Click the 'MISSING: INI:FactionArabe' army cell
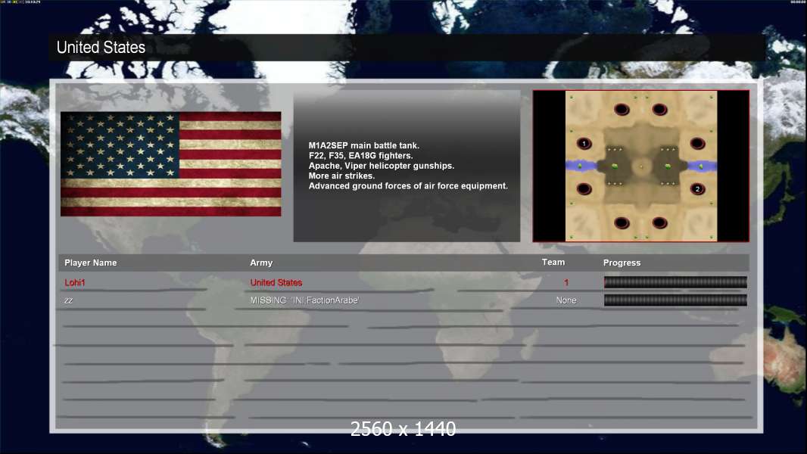 click(304, 300)
